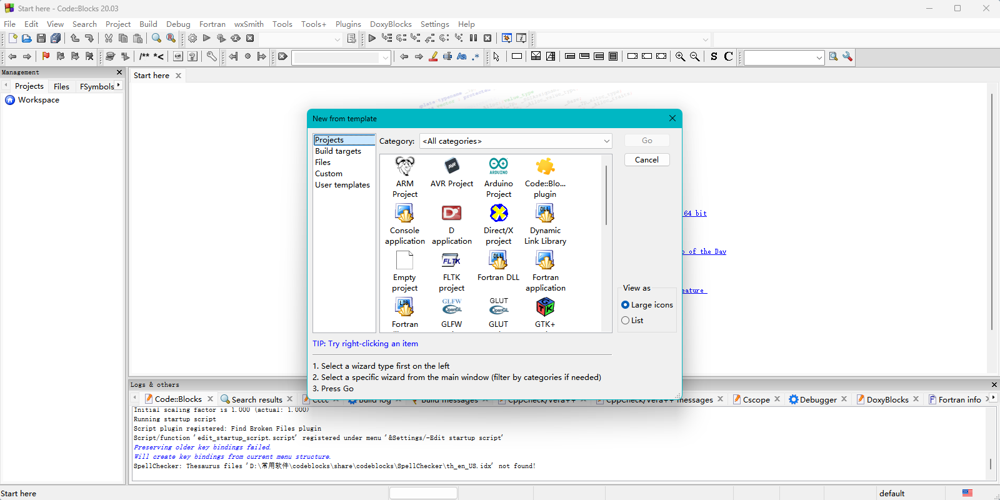Screen dimensions: 1000x500
Task: Open the Search results log tab
Action: click(256, 399)
